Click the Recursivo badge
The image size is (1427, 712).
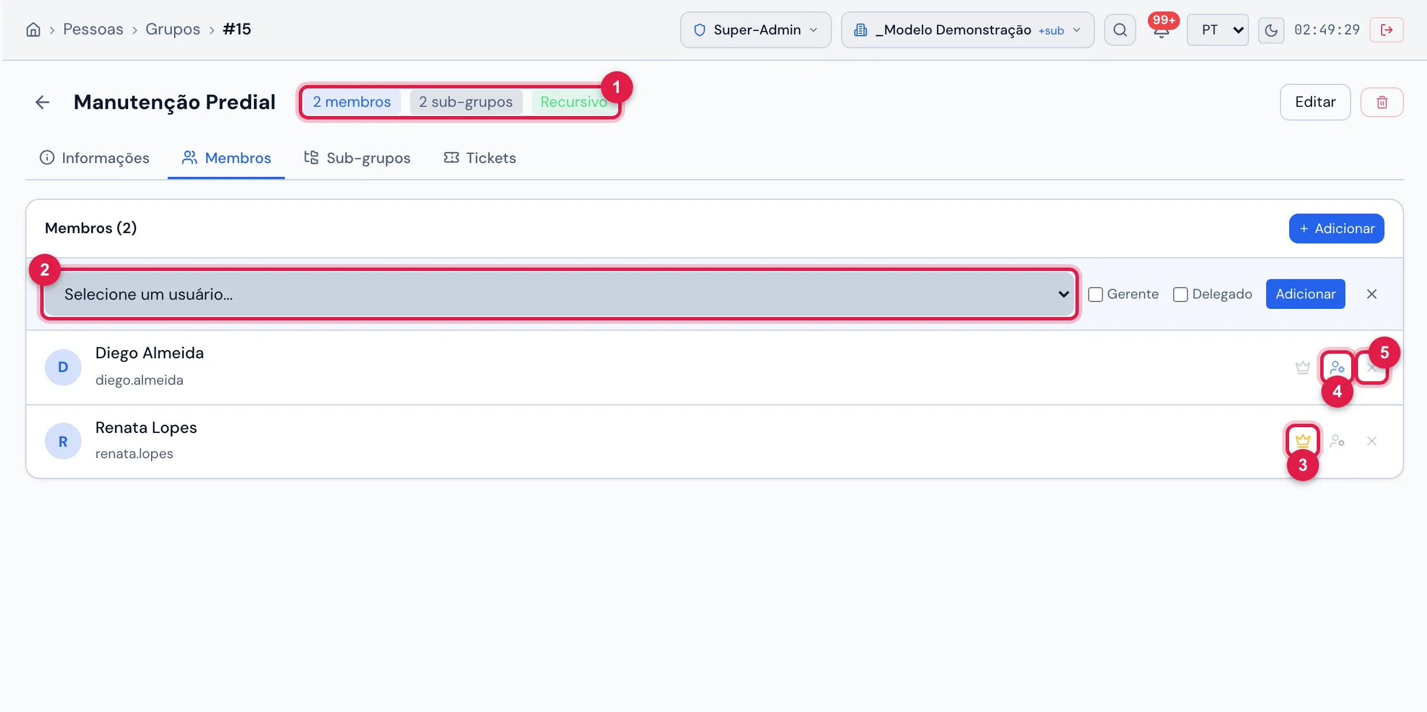[x=573, y=102]
